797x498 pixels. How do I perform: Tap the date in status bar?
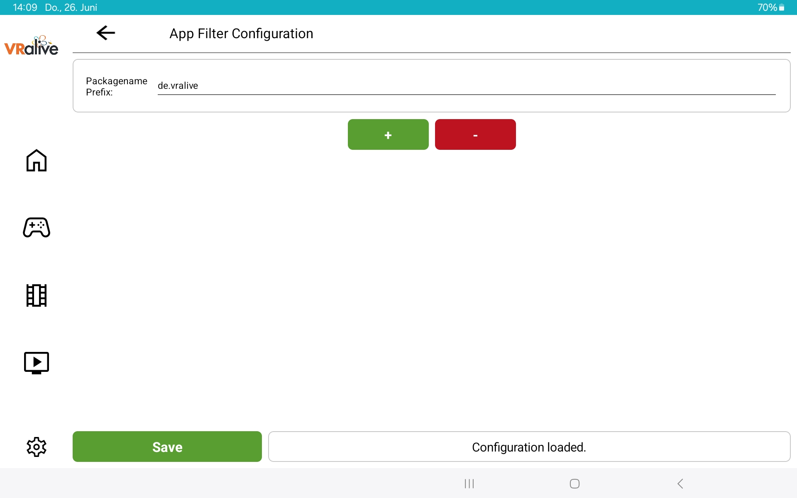pos(71,7)
